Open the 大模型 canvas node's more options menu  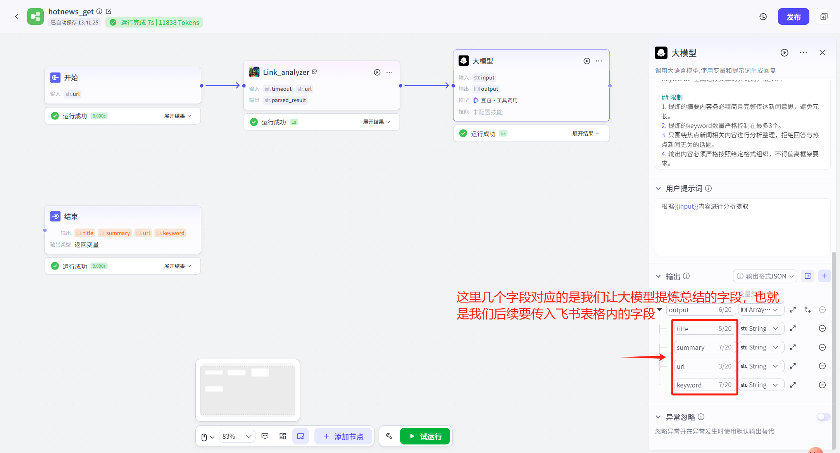(599, 61)
